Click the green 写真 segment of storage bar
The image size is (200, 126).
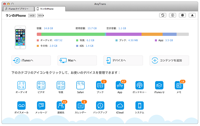pyautogui.click(x=73, y=34)
